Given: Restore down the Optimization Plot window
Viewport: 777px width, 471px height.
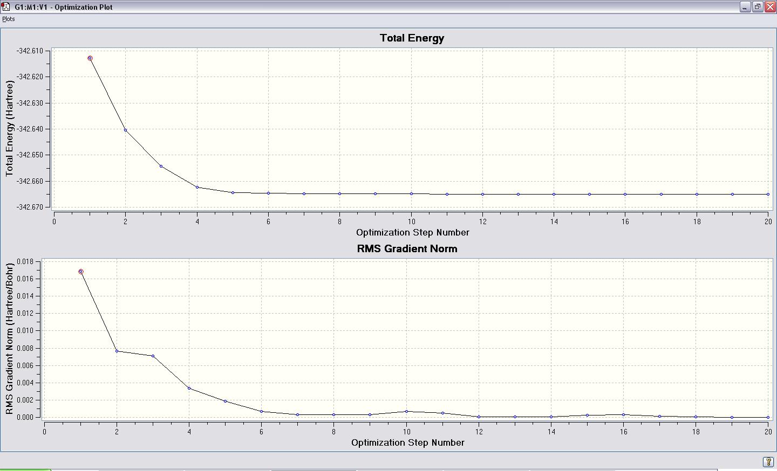Looking at the screenshot, I should tap(758, 7).
